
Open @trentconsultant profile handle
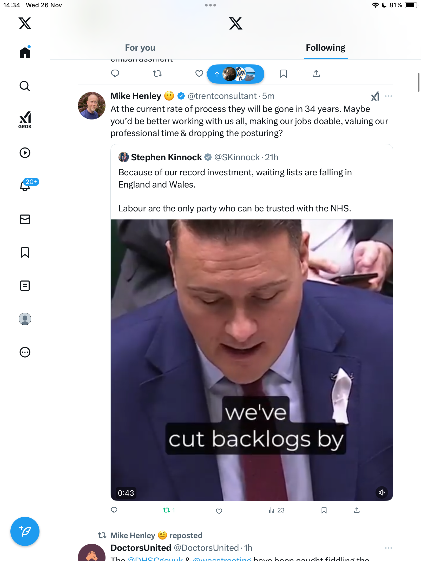click(222, 96)
